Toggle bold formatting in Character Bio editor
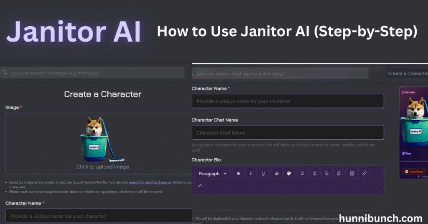Screen dimensions: 428x224 [238, 174]
